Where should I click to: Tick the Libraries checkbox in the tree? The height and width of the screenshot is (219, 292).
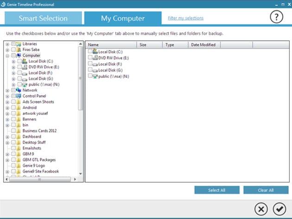(x=13, y=44)
